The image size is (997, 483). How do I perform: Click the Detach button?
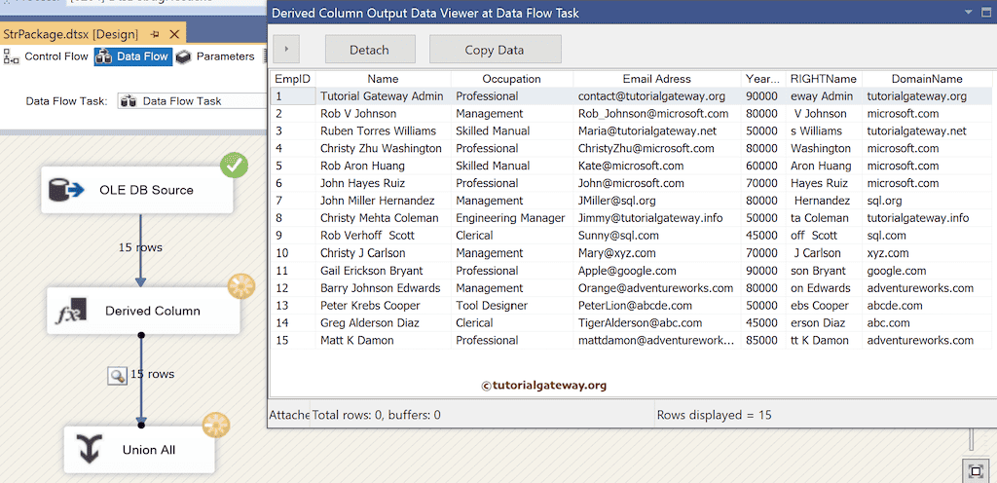[x=370, y=50]
